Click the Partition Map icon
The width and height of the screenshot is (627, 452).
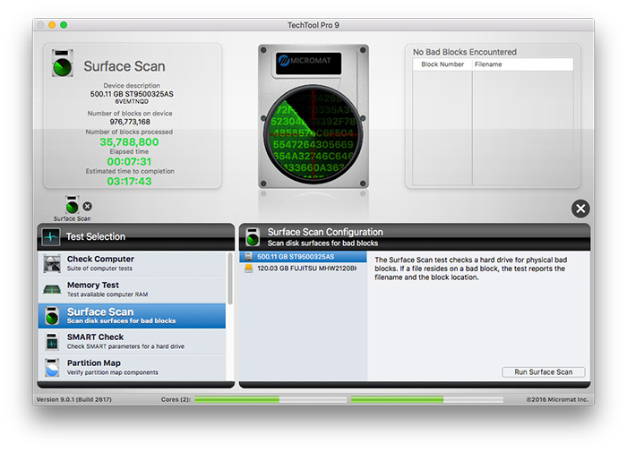[52, 368]
